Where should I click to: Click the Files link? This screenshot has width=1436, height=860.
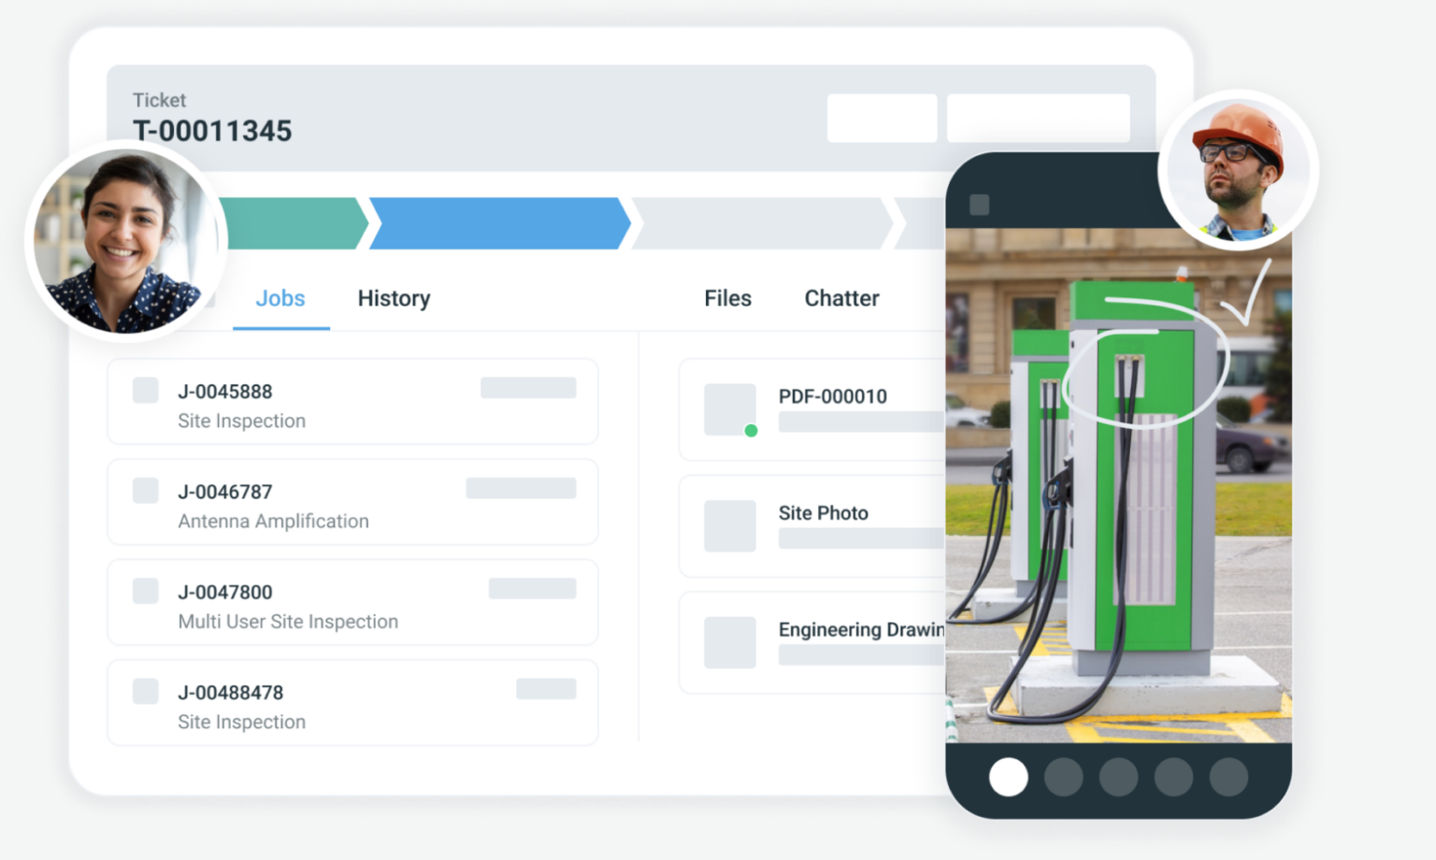727,298
